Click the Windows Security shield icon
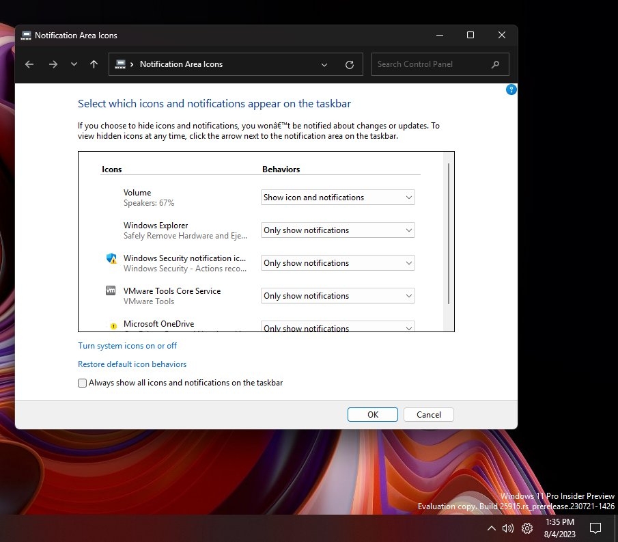 coord(111,258)
